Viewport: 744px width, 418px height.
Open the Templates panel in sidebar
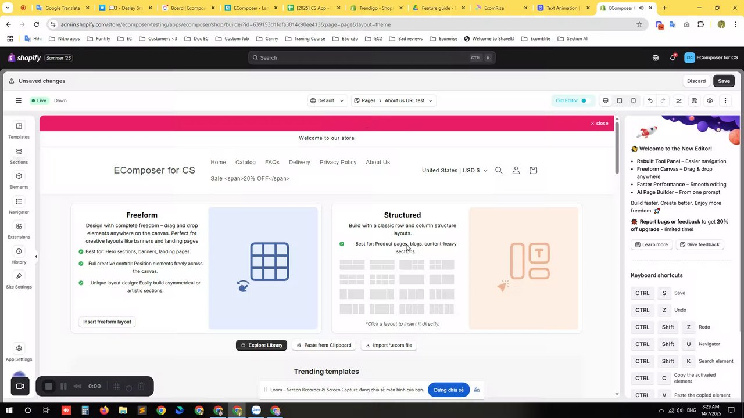tap(19, 131)
